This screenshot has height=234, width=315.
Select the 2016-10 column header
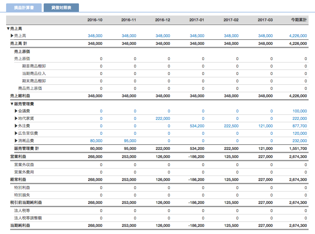(x=95, y=20)
